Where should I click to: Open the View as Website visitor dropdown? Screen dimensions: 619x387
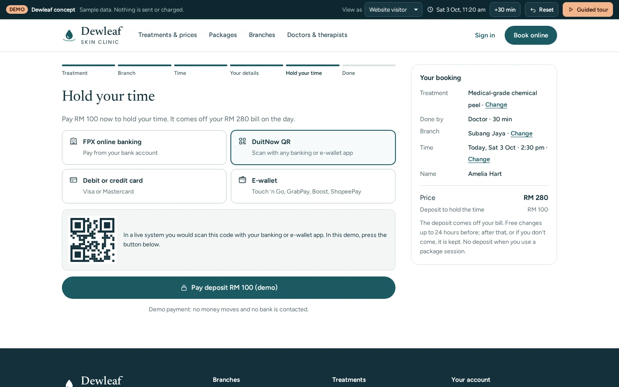(393, 9)
